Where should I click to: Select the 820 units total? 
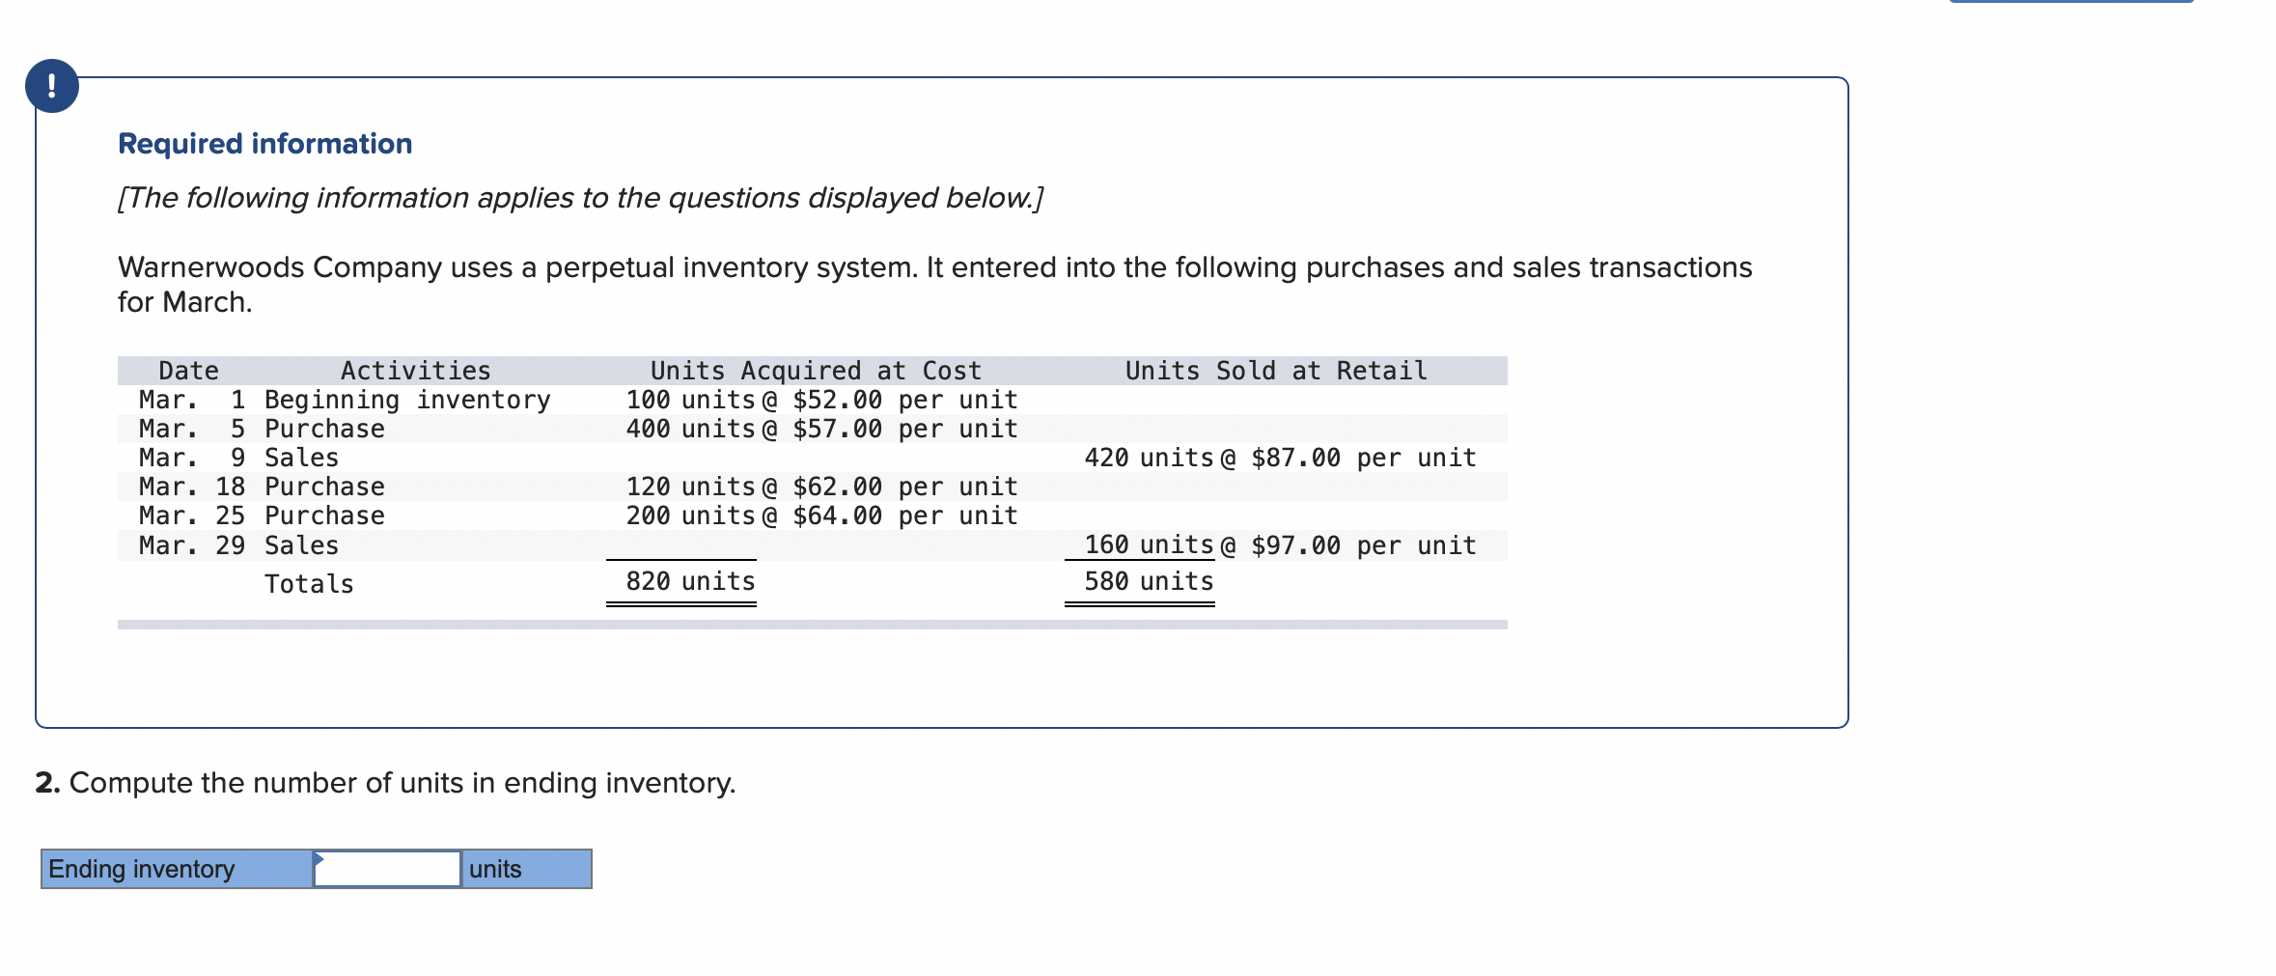click(x=688, y=579)
